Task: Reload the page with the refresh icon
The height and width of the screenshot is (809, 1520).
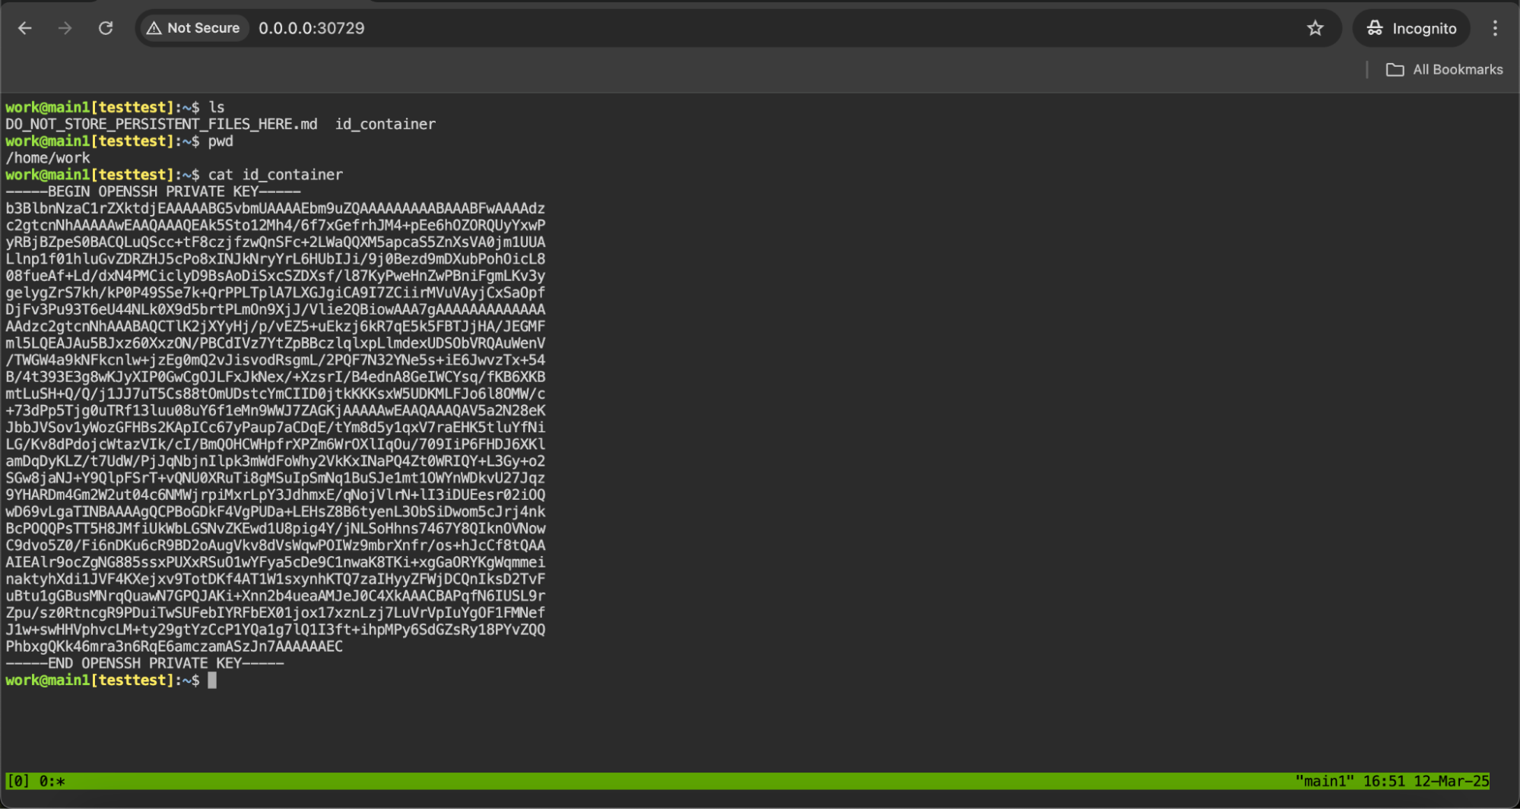Action: (106, 28)
